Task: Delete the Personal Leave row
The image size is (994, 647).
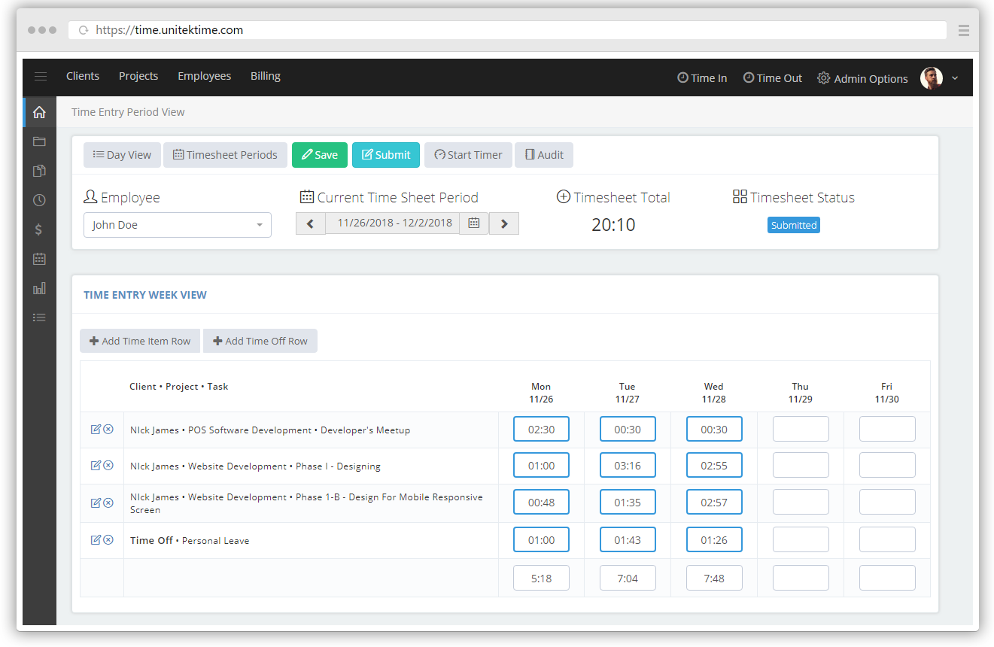Action: coord(108,539)
